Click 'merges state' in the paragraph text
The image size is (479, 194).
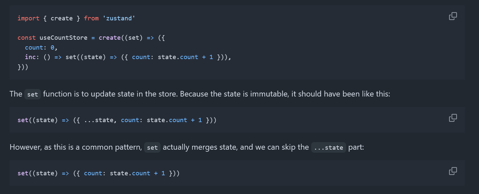click(217, 147)
